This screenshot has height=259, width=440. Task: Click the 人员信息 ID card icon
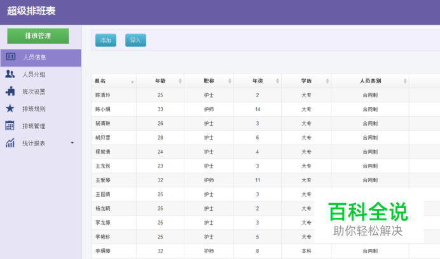click(x=11, y=56)
